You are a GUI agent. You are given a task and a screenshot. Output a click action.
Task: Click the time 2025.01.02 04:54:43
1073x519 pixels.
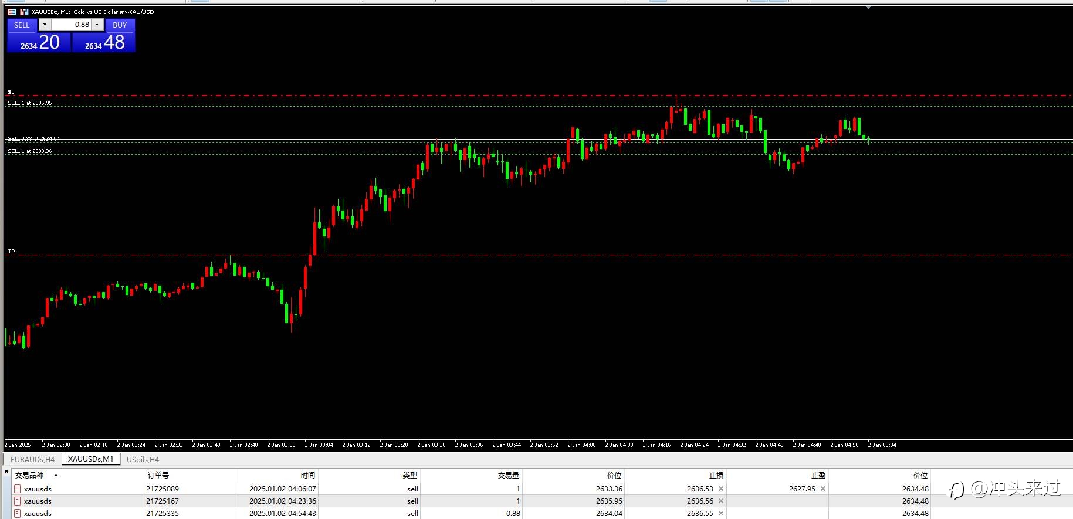(282, 513)
